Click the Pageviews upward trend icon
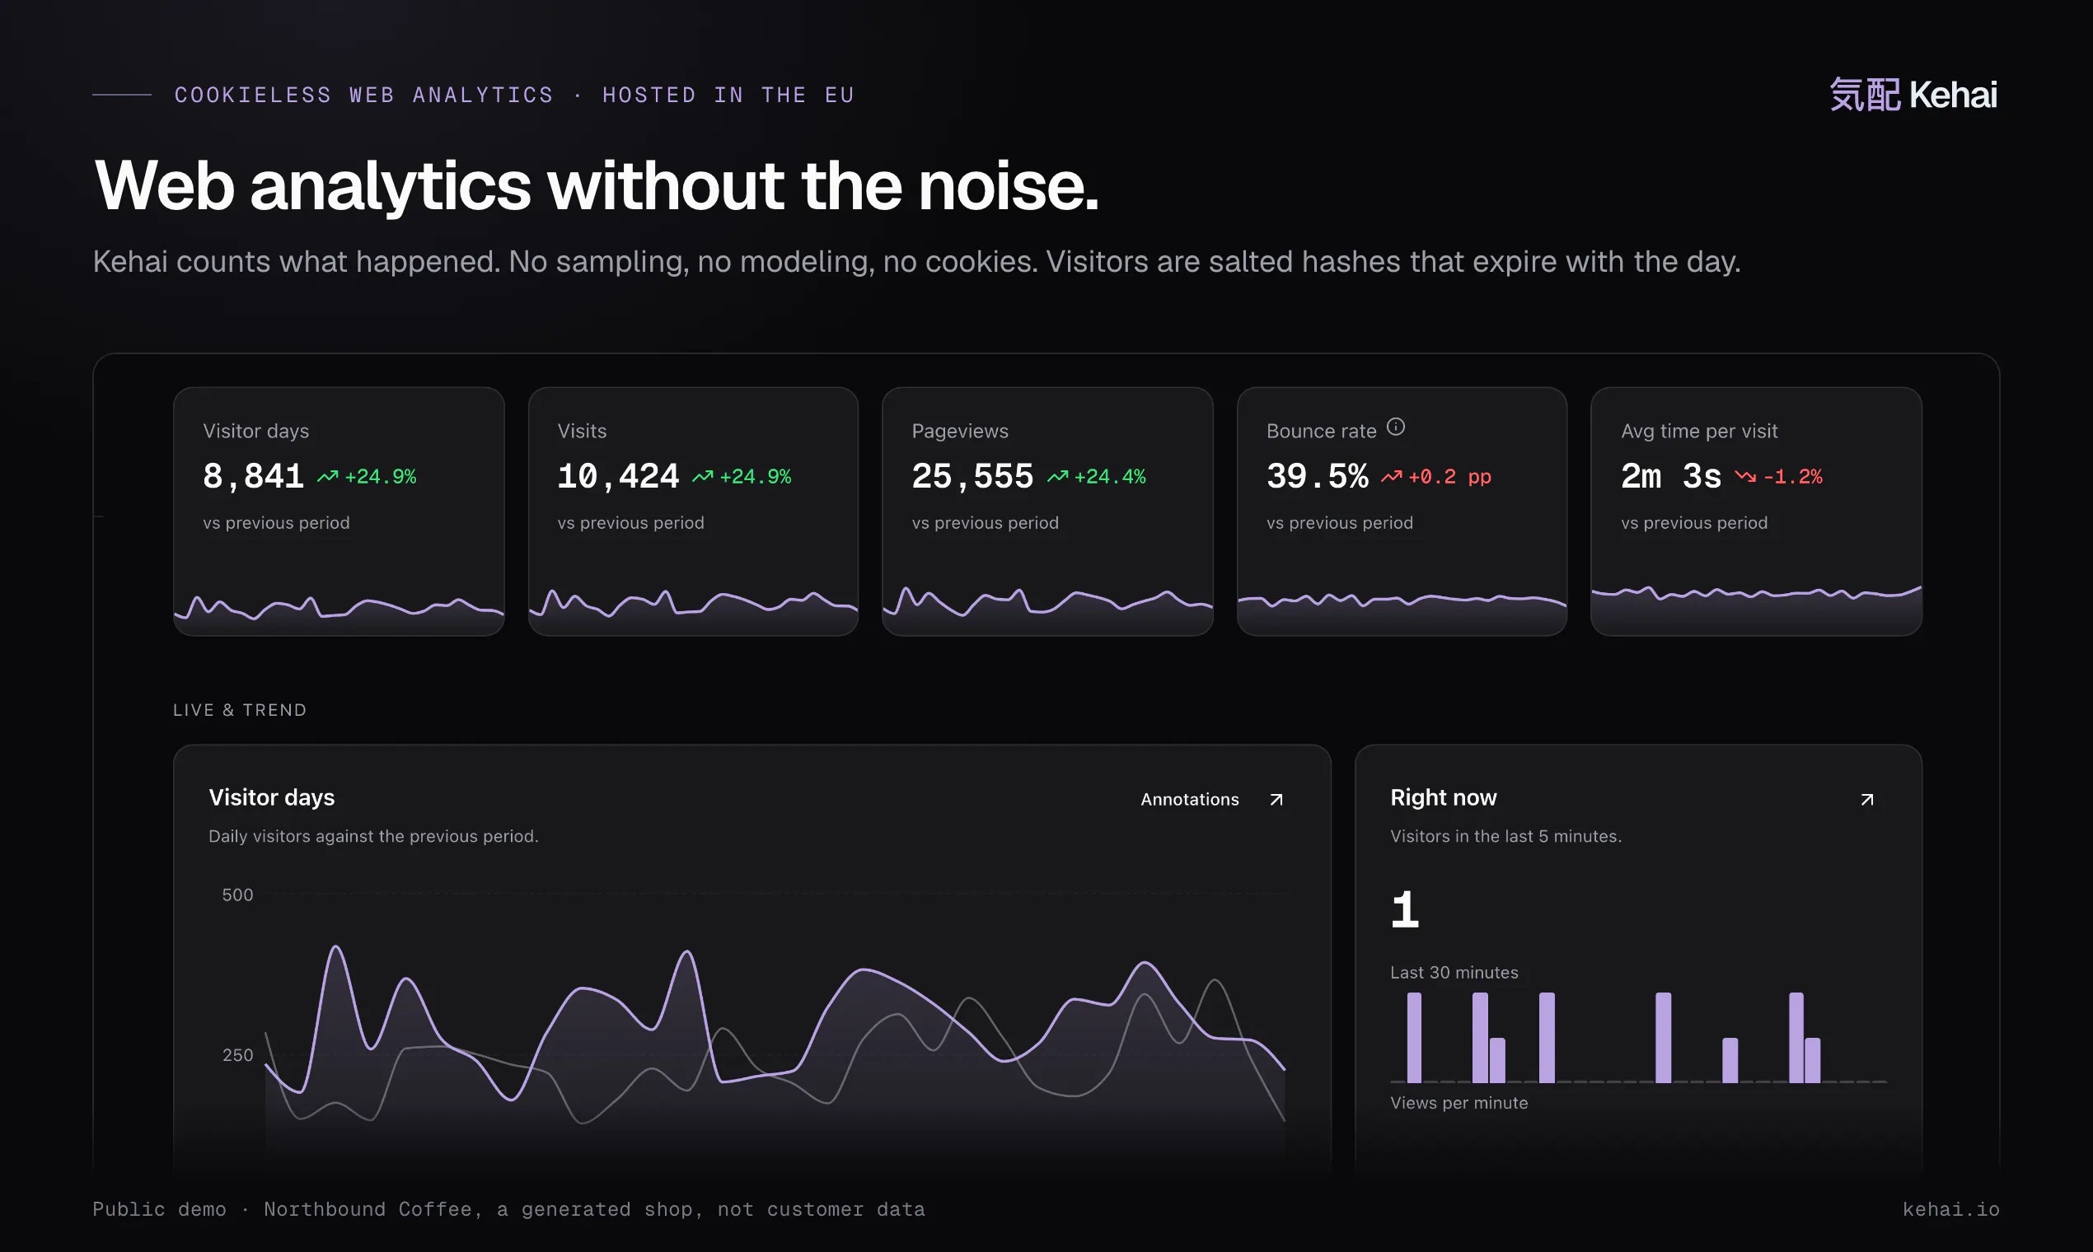2093x1252 pixels. (x=1057, y=477)
